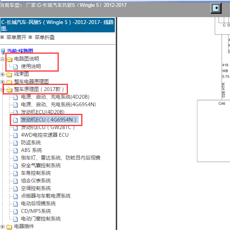Open the ABS 系统 diagram
This screenshot has width=230, height=230.
coord(31,150)
